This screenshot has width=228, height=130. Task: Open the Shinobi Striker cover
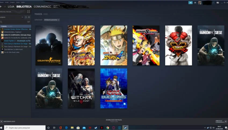point(146,45)
